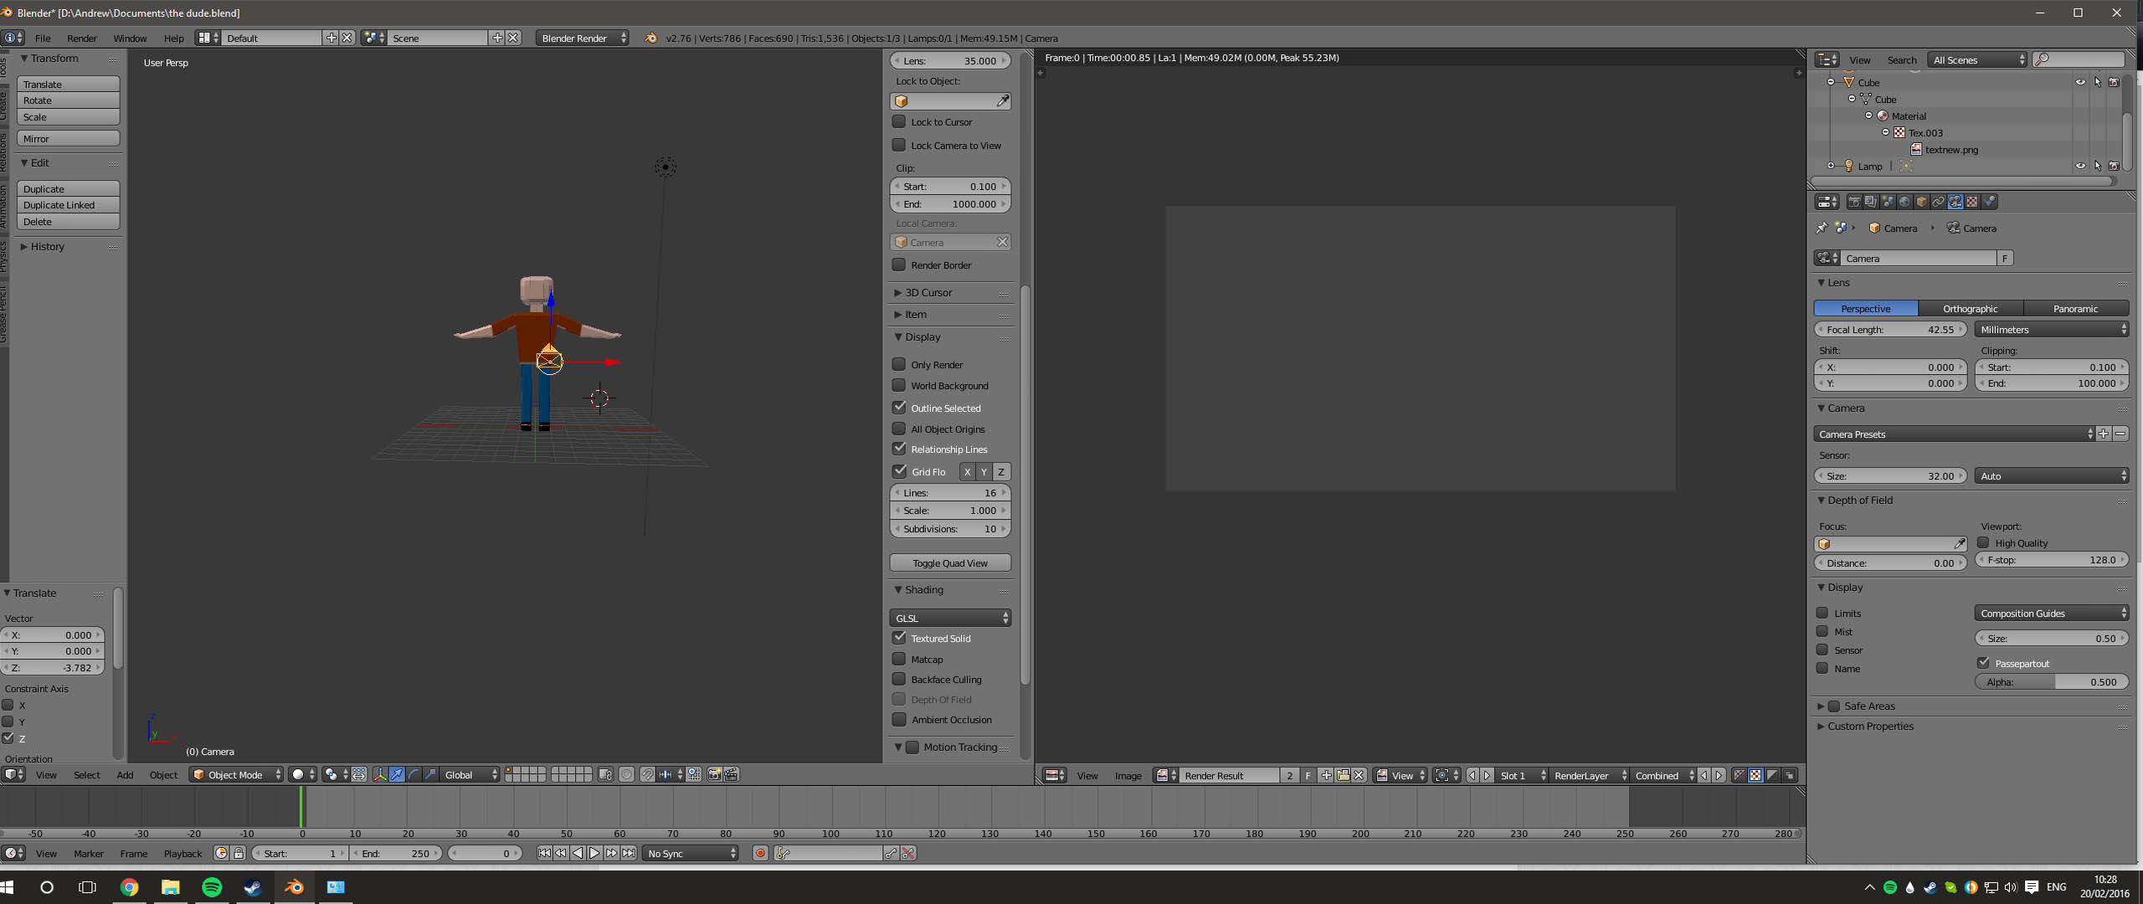
Task: Toggle the 3D manipulator widget icon
Action: click(x=380, y=774)
